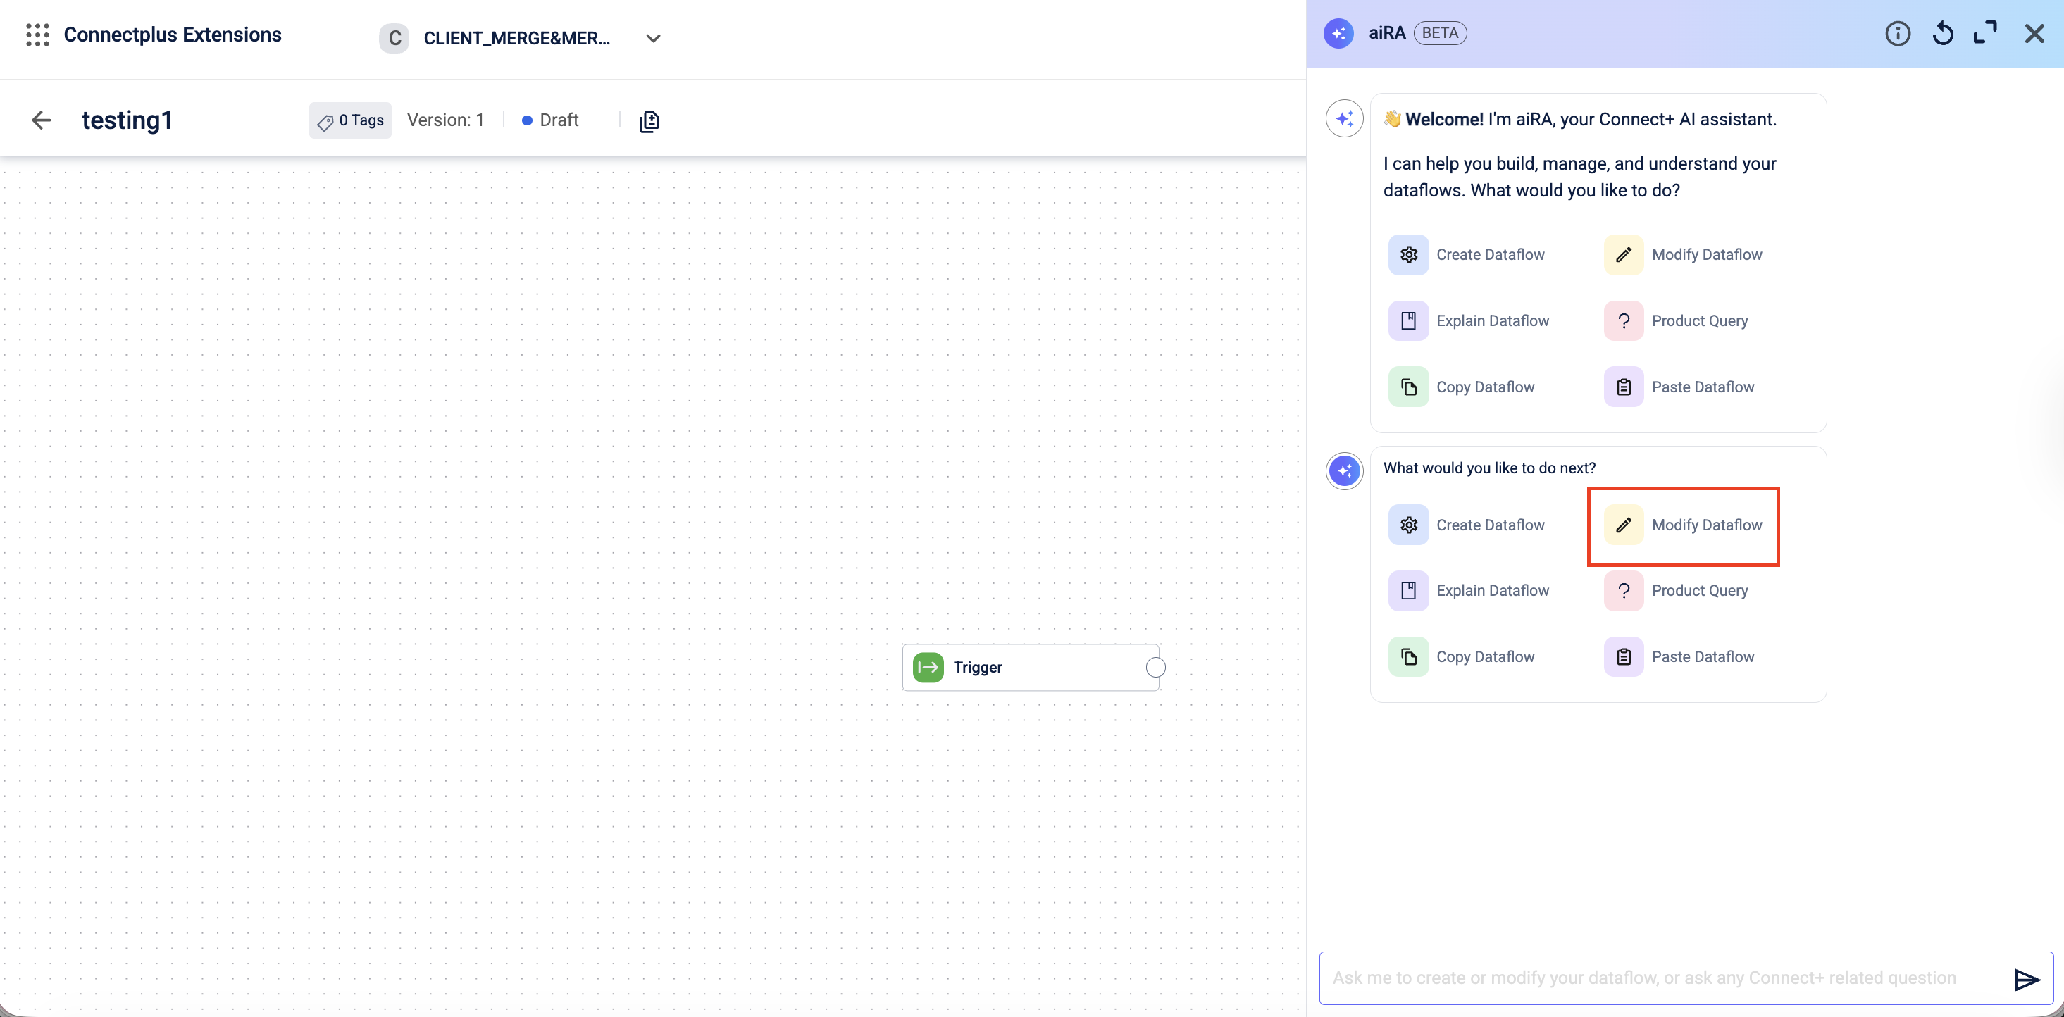Open the 0 Tags selector

tap(351, 120)
